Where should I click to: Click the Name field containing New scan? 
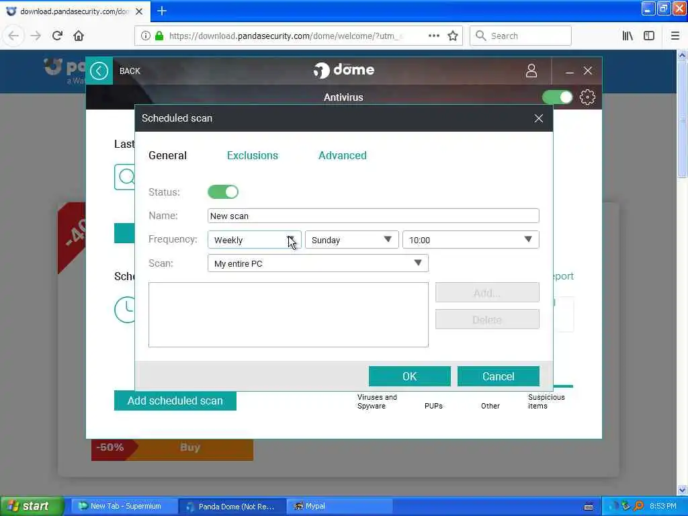(x=374, y=216)
